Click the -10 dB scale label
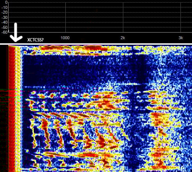 tap(4, 7)
